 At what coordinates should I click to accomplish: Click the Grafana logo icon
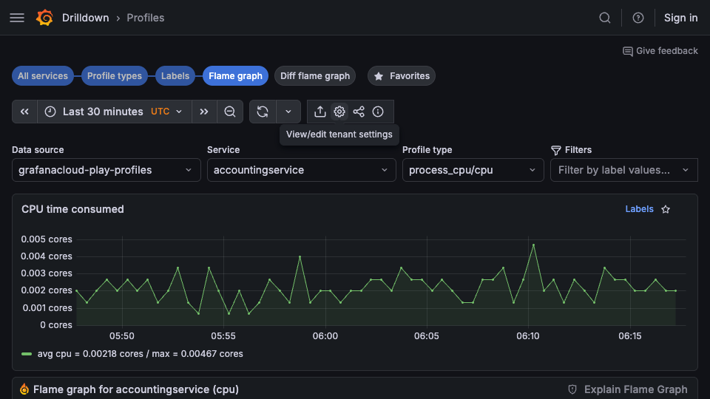pyautogui.click(x=44, y=18)
